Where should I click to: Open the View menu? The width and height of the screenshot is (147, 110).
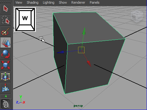(19, 2)
